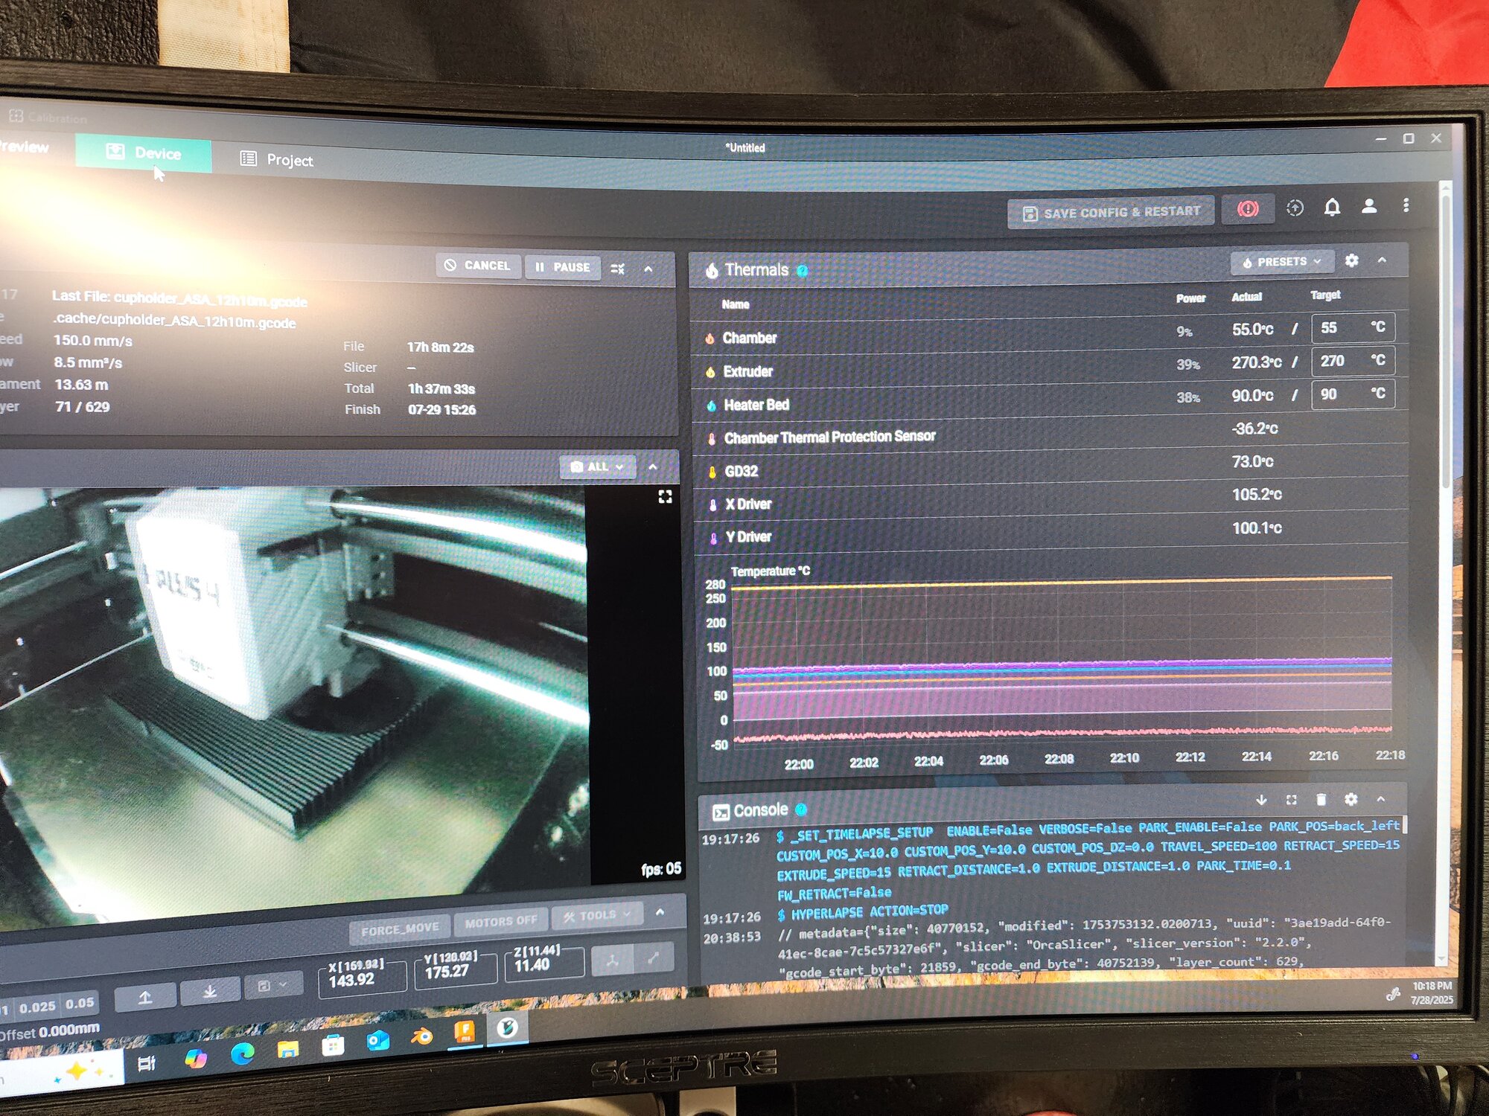Open the upload-and-print circular arrow icon
The width and height of the screenshot is (1489, 1116).
1295,208
